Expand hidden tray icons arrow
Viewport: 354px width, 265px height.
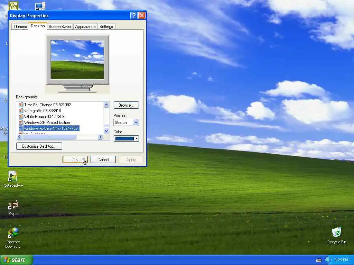(x=328, y=260)
